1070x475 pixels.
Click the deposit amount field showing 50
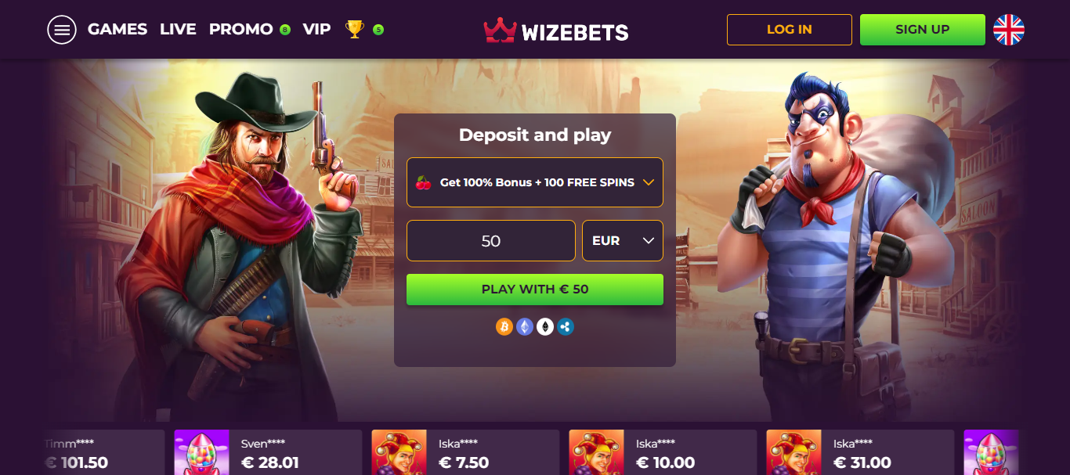point(491,240)
